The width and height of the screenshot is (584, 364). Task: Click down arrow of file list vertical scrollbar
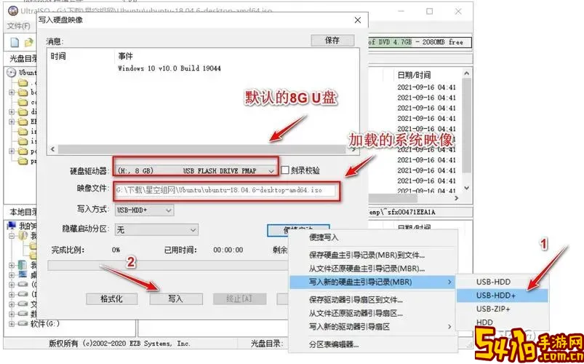pos(467,188)
